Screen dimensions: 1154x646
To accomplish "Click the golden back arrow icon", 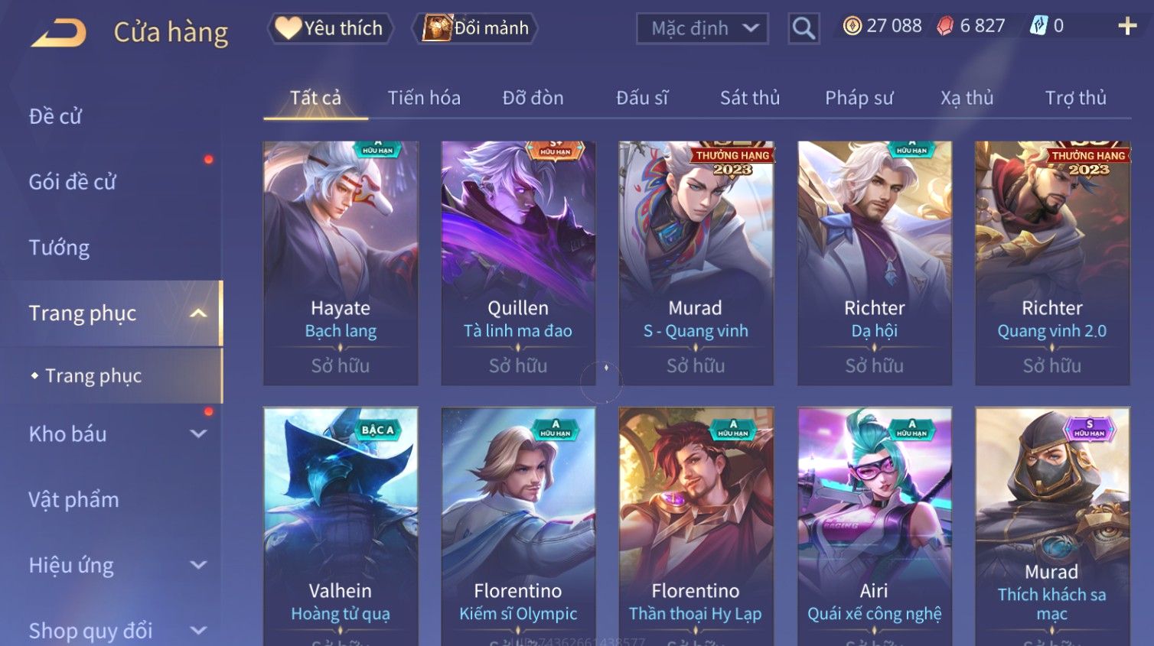I will point(59,32).
